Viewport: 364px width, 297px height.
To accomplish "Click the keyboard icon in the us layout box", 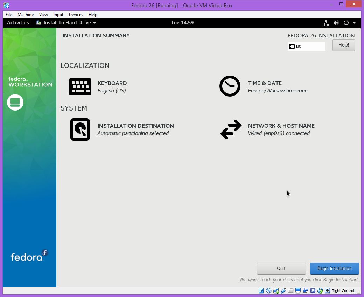I will coord(292,47).
